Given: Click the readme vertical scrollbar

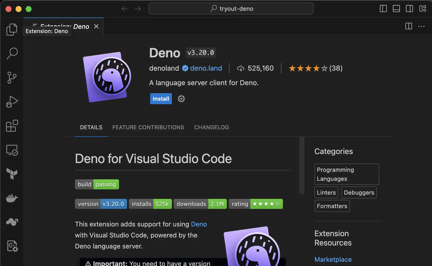Looking at the screenshot, I should tap(302, 166).
